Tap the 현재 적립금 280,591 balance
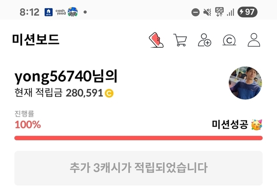 point(64,93)
